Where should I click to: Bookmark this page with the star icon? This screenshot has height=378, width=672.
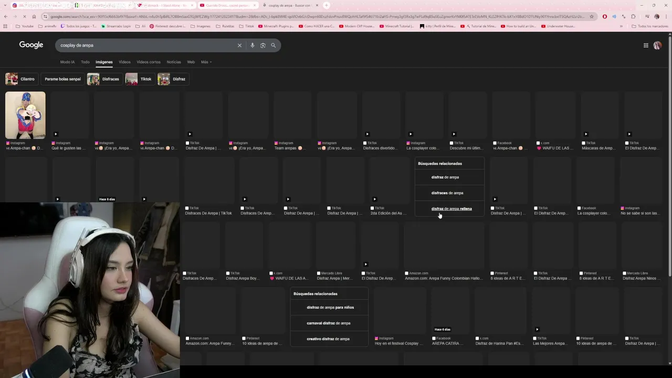tap(592, 16)
